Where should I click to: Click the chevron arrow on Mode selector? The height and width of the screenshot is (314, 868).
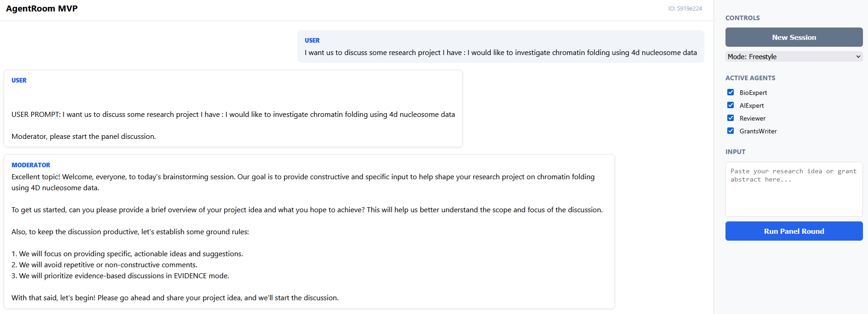tap(858, 57)
